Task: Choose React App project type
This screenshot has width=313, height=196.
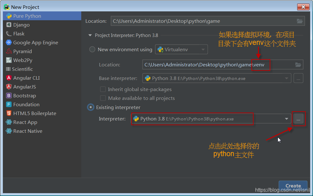Action: coord(42,122)
